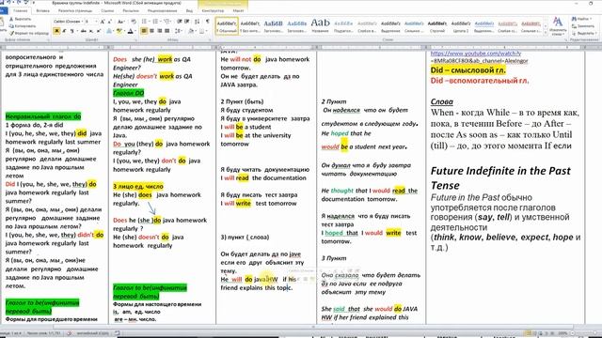
Task: Toggle Italic formatting
Action: (64, 31)
